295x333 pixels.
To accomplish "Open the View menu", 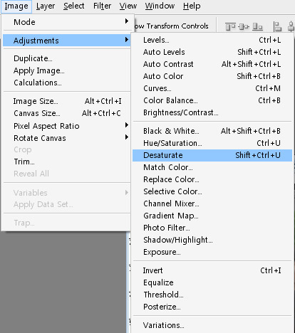I will [x=128, y=6].
